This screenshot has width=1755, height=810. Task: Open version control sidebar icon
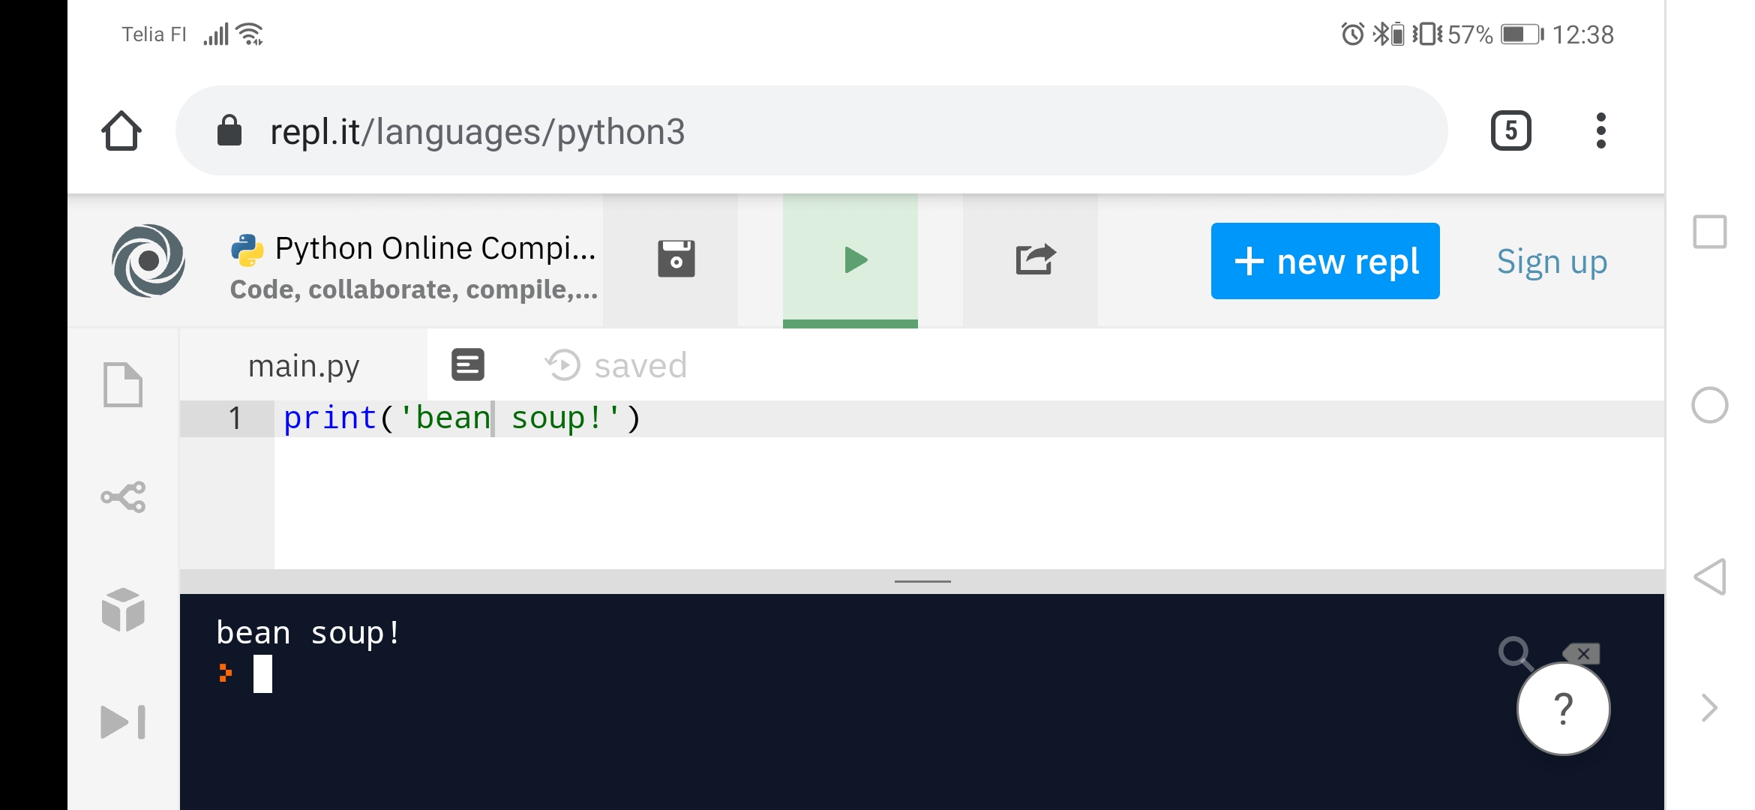[x=123, y=496]
